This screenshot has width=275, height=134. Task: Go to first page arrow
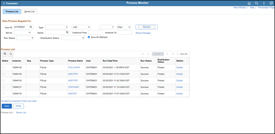[143, 54]
